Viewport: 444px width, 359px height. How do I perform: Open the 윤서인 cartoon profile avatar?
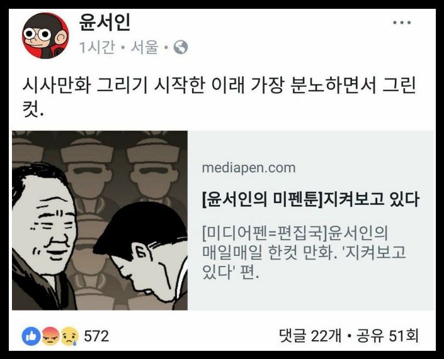coord(45,36)
